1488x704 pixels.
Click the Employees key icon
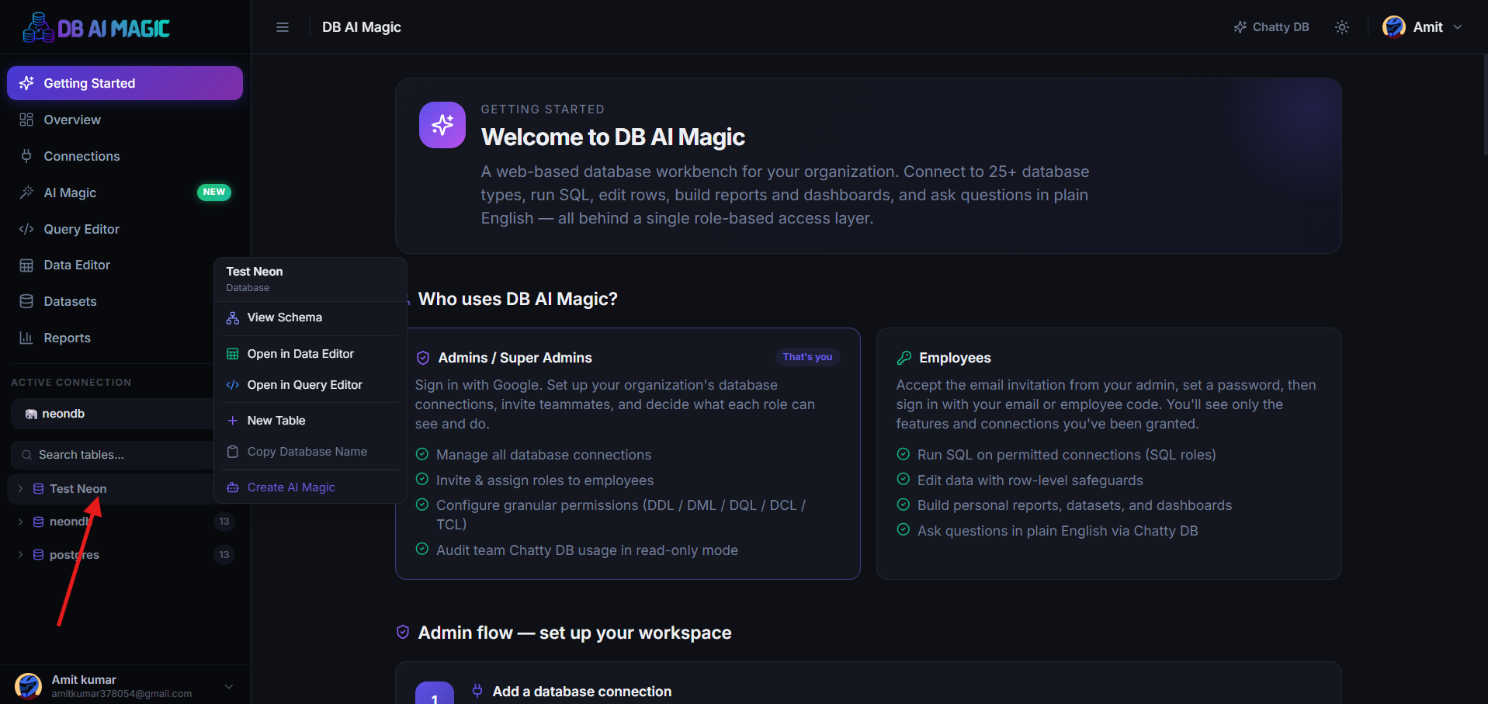pyautogui.click(x=904, y=358)
